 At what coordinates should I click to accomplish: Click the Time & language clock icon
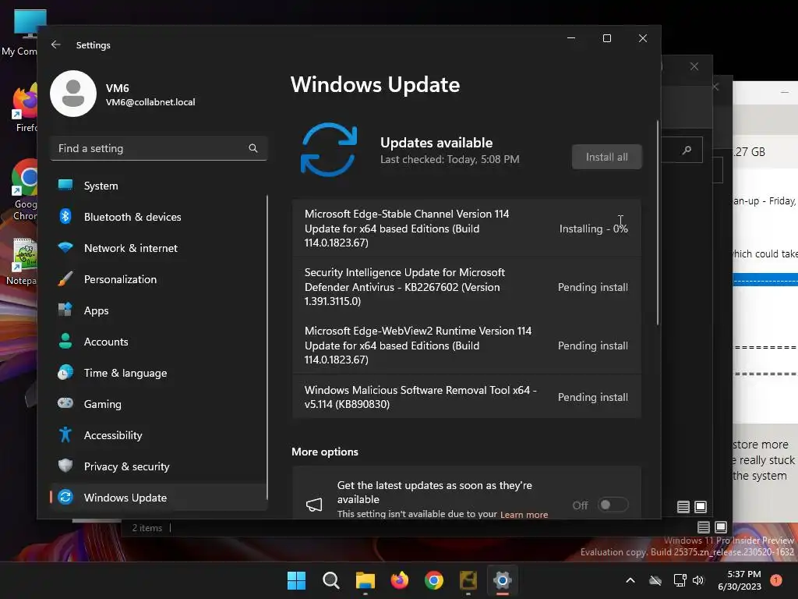pyautogui.click(x=65, y=372)
